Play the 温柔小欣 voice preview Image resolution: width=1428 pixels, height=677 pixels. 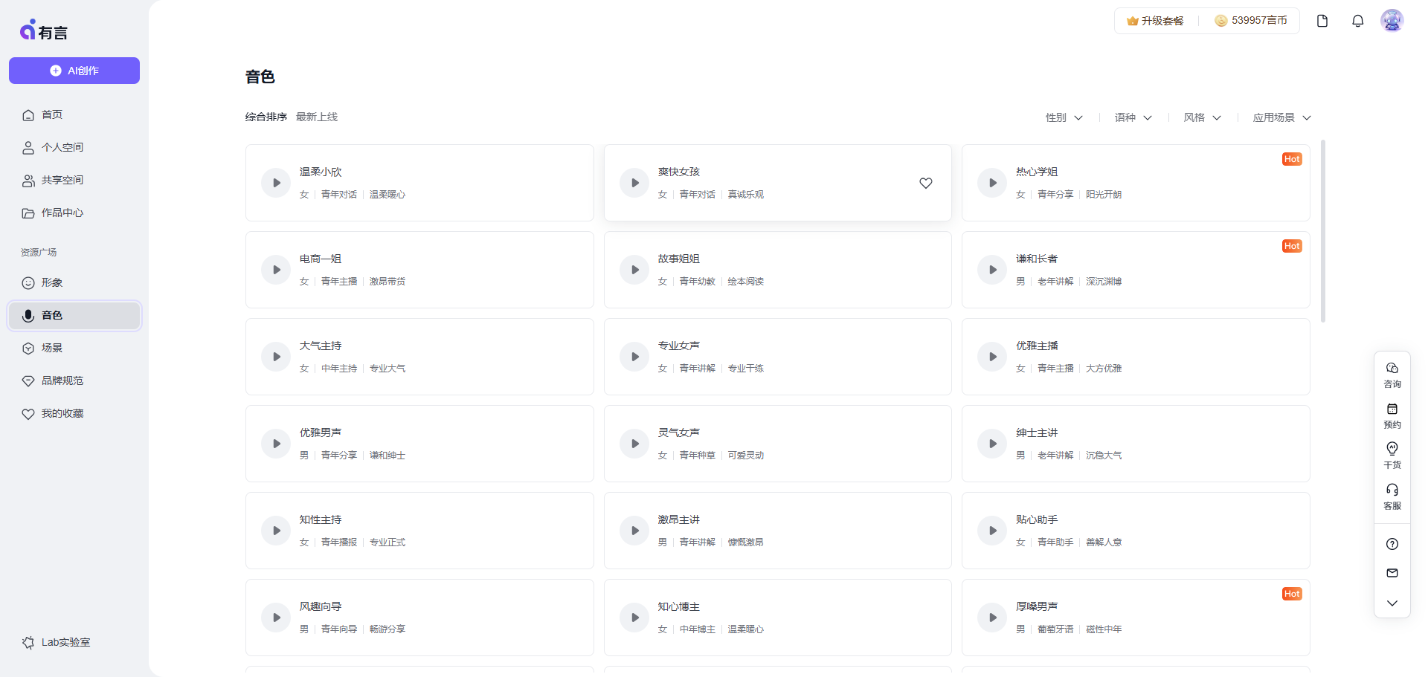[276, 183]
